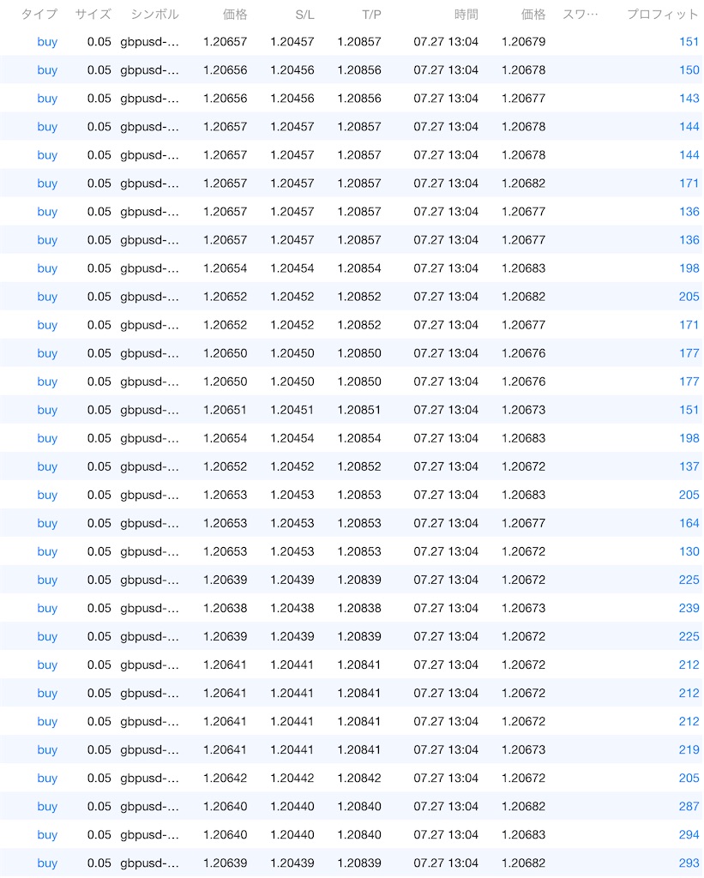Image resolution: width=704 pixels, height=878 pixels.
Task: Click the S/L value 1.20438
Action: click(x=292, y=608)
